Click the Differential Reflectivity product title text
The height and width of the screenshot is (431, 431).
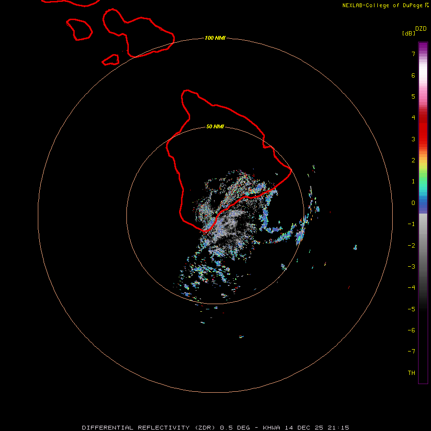(150, 428)
